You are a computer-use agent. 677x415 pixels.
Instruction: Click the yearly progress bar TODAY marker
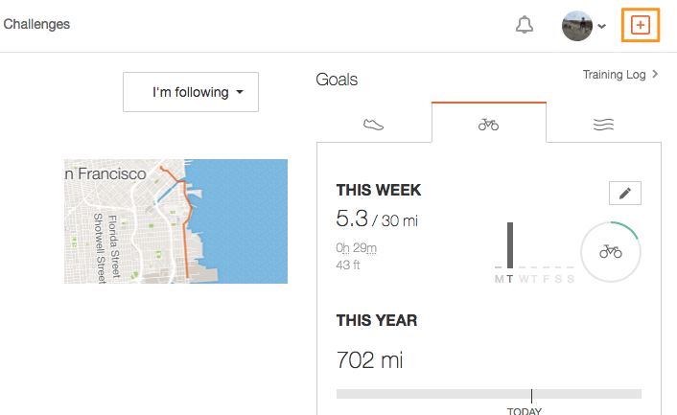click(531, 396)
